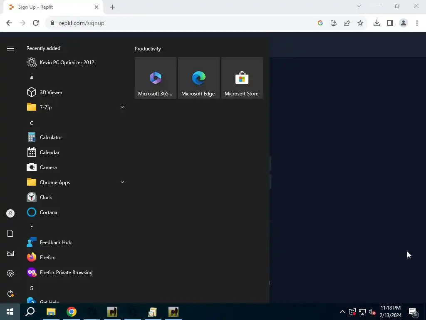Open the Chrome Apps folder entry
The width and height of the screenshot is (426, 320).
pyautogui.click(x=75, y=182)
